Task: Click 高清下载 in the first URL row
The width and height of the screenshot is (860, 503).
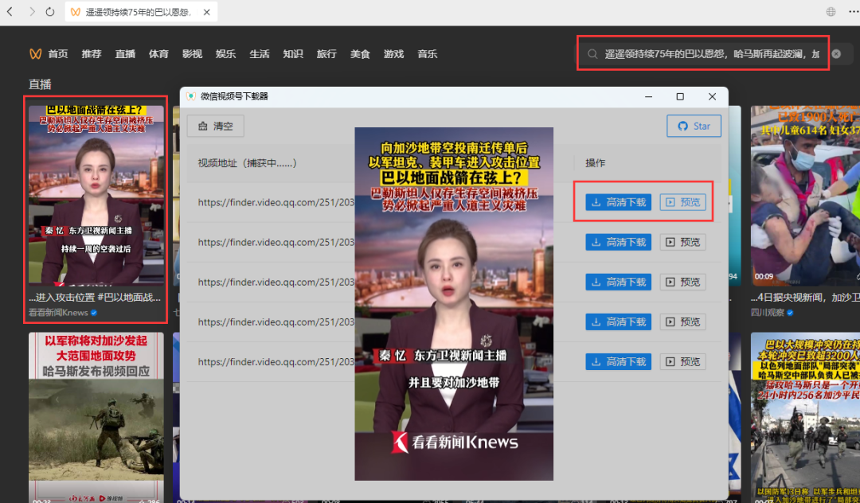Action: [x=618, y=202]
